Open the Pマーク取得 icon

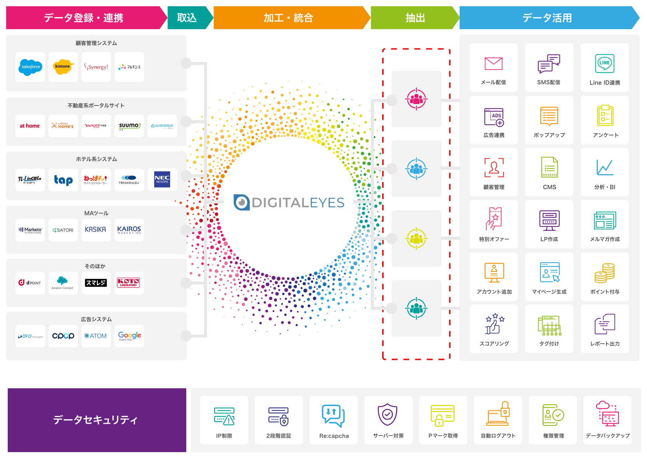click(443, 416)
